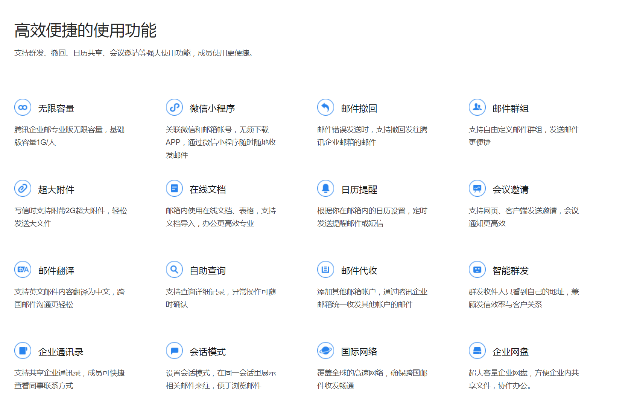Select the 企业网盘 feature title
Screen dimensions: 631x416
click(x=511, y=352)
